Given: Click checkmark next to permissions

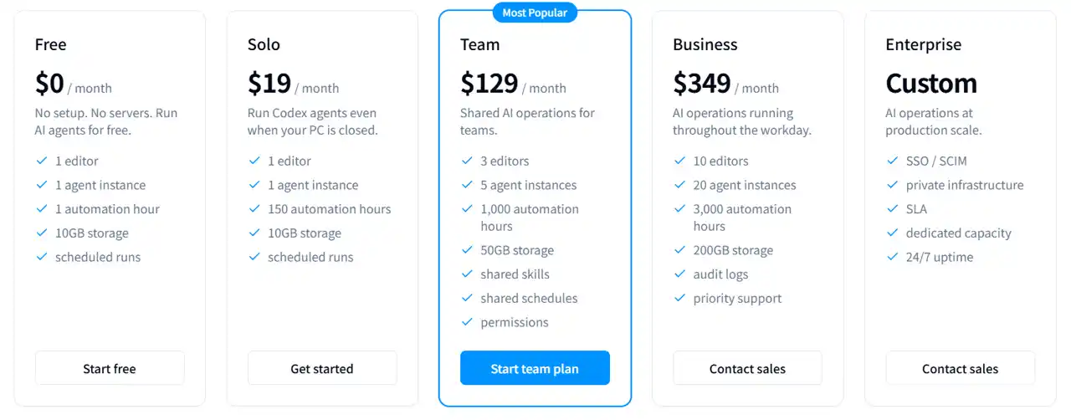Looking at the screenshot, I should pyautogui.click(x=467, y=323).
